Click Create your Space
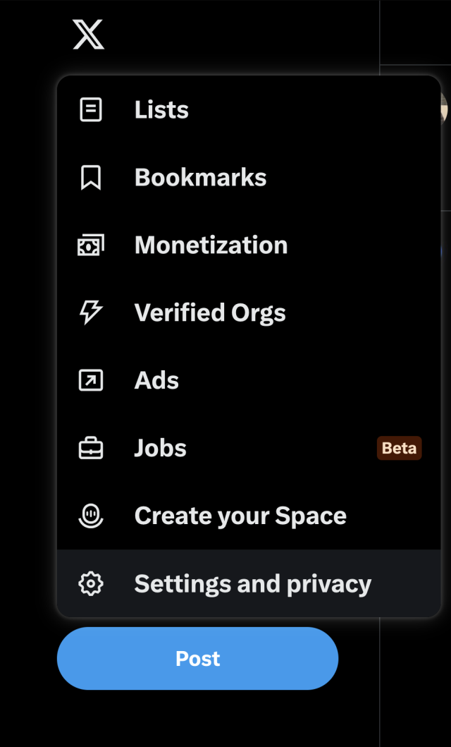 pyautogui.click(x=240, y=516)
